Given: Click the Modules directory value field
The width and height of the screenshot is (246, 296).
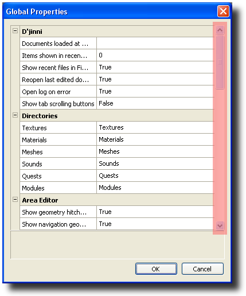Looking at the screenshot, I should click(x=155, y=188).
